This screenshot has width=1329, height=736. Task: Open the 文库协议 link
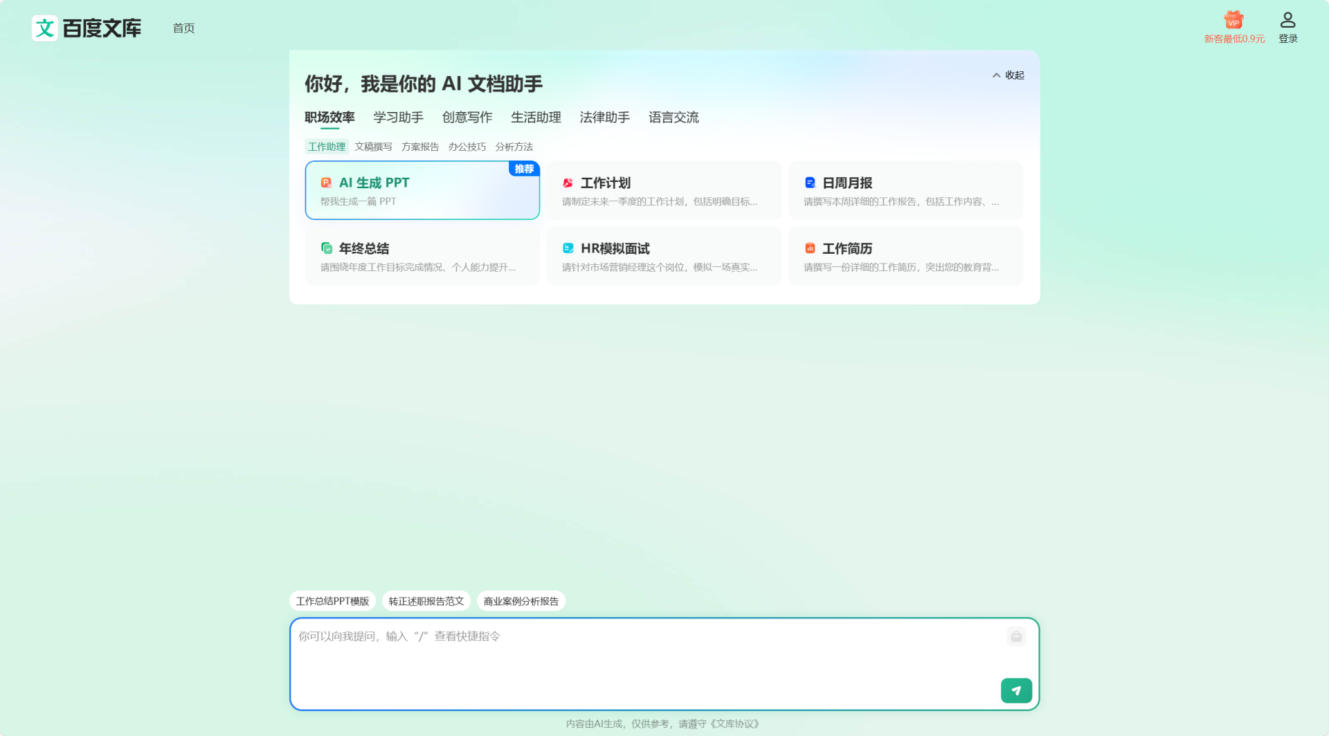(x=734, y=724)
